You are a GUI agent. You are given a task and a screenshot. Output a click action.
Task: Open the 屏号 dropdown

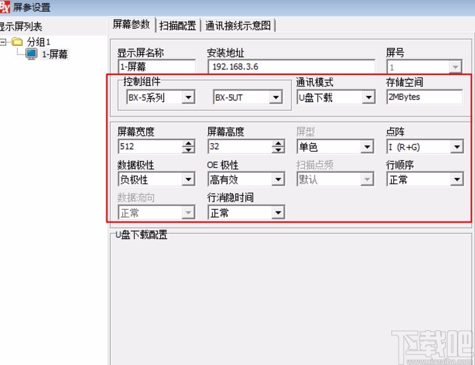click(x=424, y=67)
